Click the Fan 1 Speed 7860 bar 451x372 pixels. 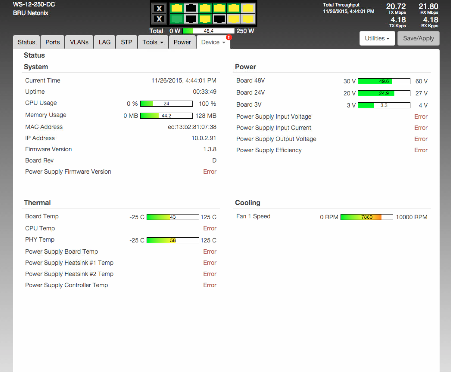(367, 217)
